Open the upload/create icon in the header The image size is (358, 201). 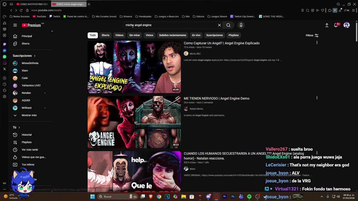coord(327,25)
